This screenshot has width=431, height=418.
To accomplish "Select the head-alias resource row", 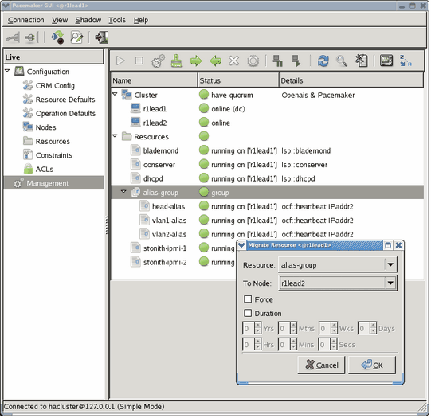I will click(267, 206).
